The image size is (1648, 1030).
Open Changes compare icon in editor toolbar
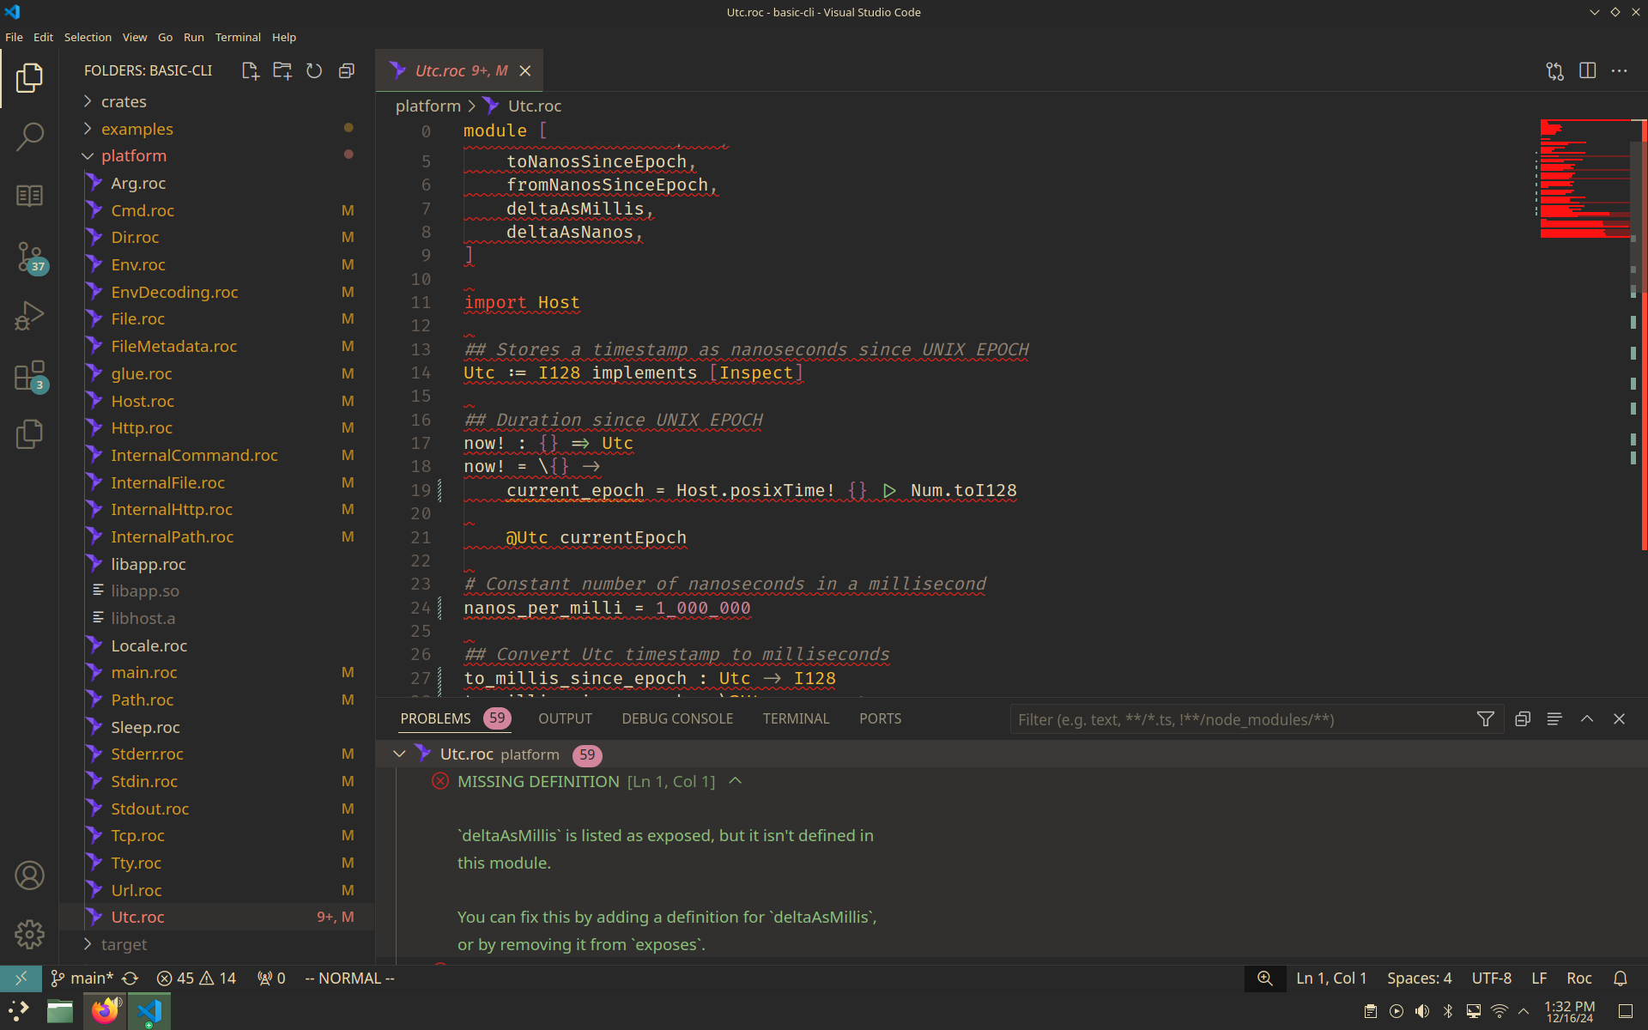[1555, 70]
